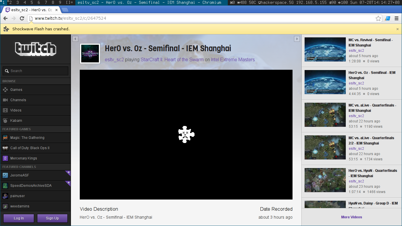Click Mercenary Kings game icon

point(5,158)
